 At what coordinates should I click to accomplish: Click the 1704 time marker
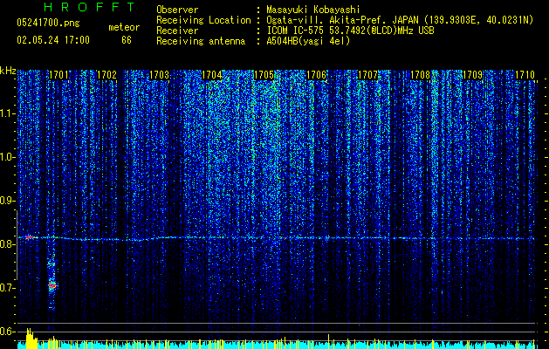[x=212, y=75]
